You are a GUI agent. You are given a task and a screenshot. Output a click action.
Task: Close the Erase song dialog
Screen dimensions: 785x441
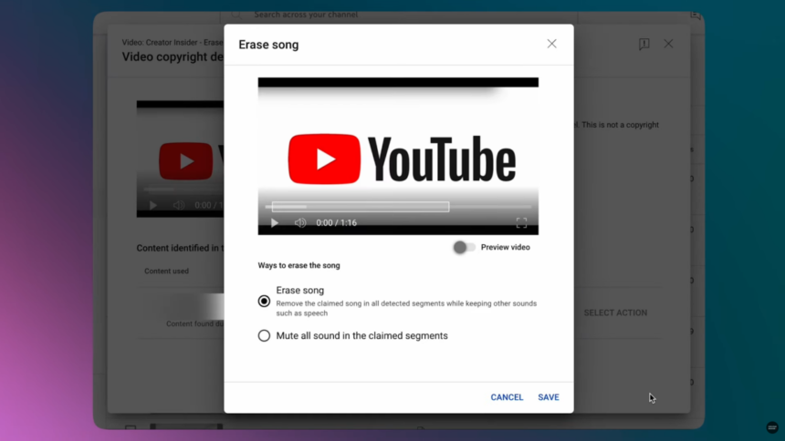pos(551,44)
